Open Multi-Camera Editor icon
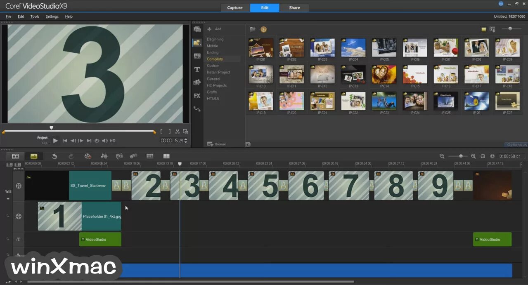This screenshot has height=285, width=528. (x=166, y=156)
